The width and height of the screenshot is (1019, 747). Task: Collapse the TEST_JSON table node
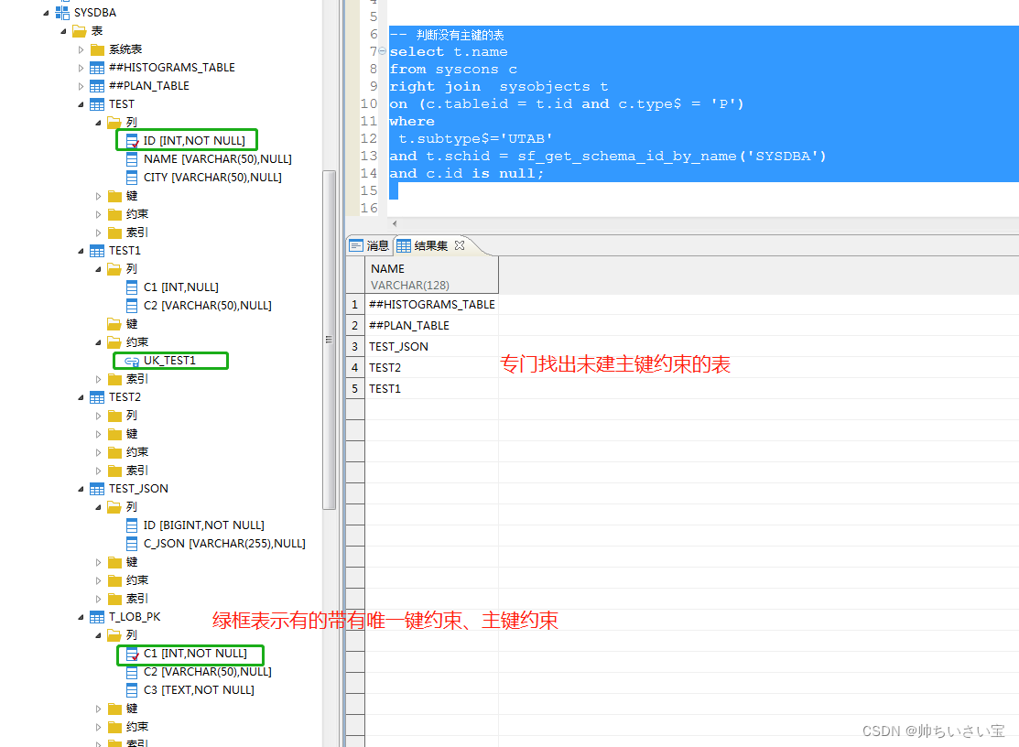(81, 489)
